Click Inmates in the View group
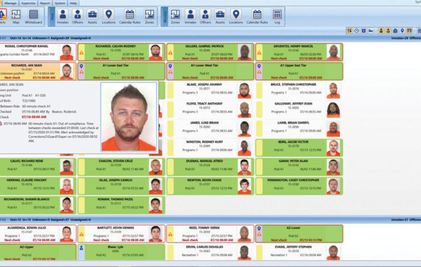Image resolution: width=421 pixels, height=267 pixels. tap(63, 16)
